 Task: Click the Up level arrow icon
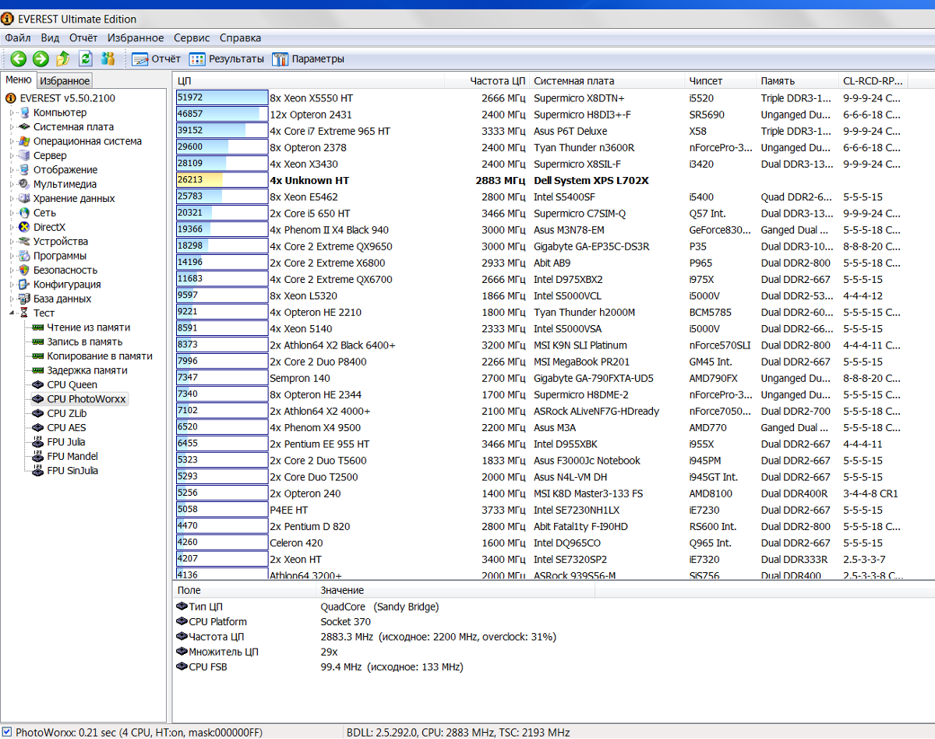(x=63, y=58)
